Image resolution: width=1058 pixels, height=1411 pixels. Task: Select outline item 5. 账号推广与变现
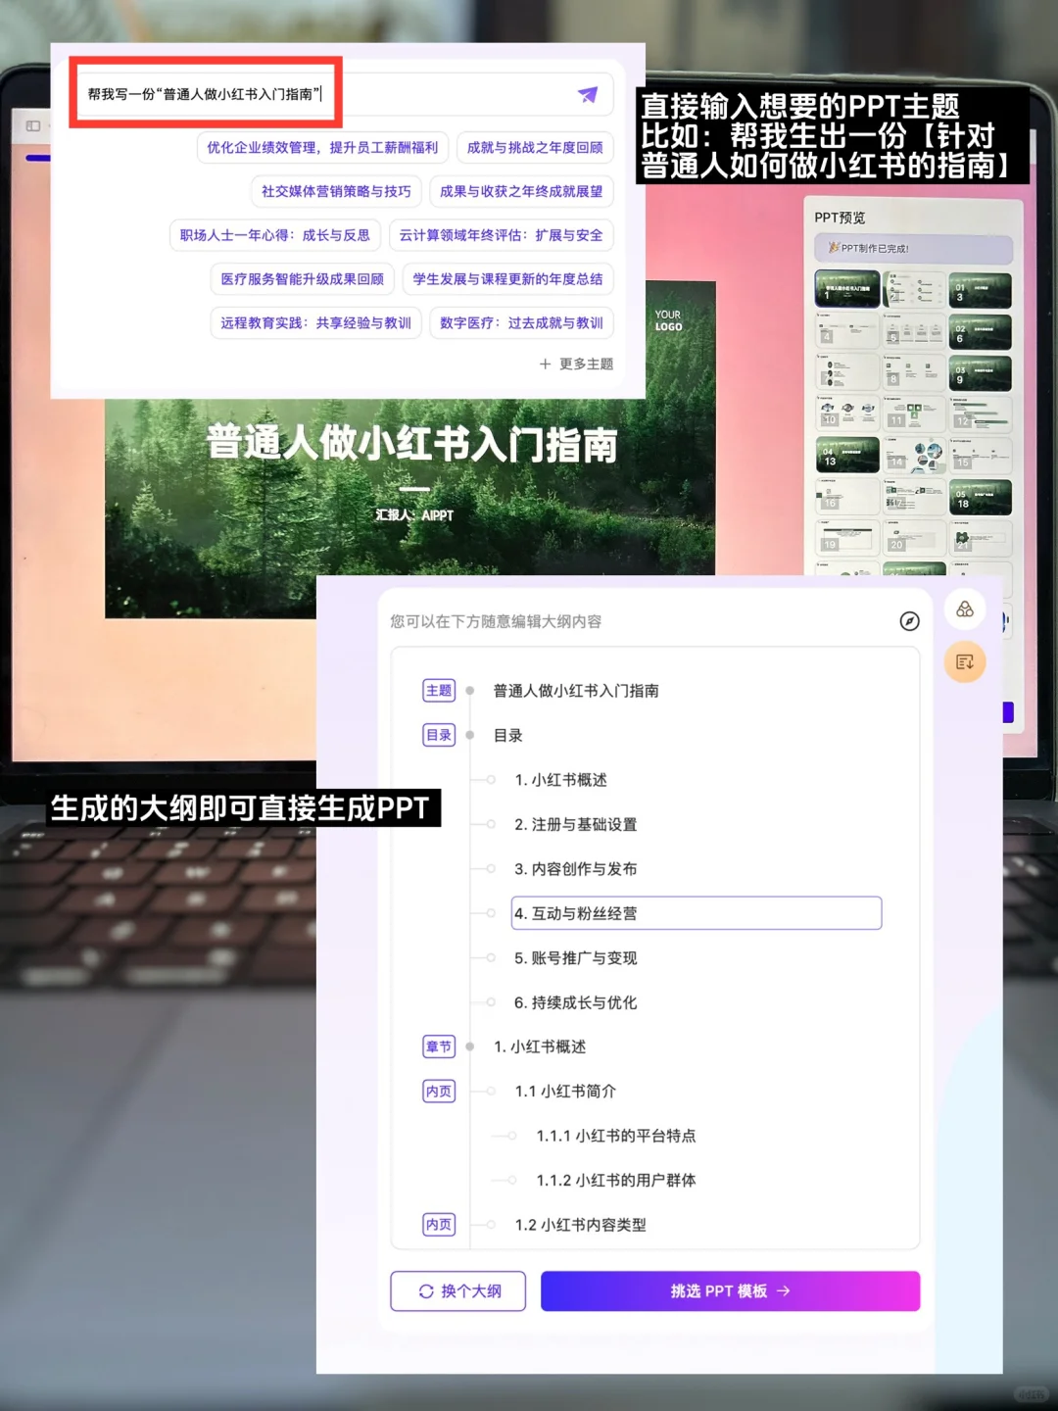tap(575, 958)
